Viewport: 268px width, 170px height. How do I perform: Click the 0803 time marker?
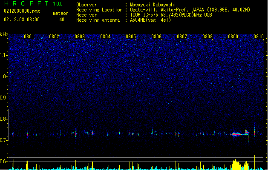coord(80,37)
